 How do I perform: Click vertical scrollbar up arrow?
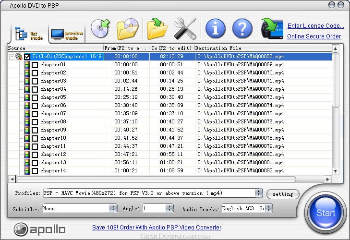(335, 48)
